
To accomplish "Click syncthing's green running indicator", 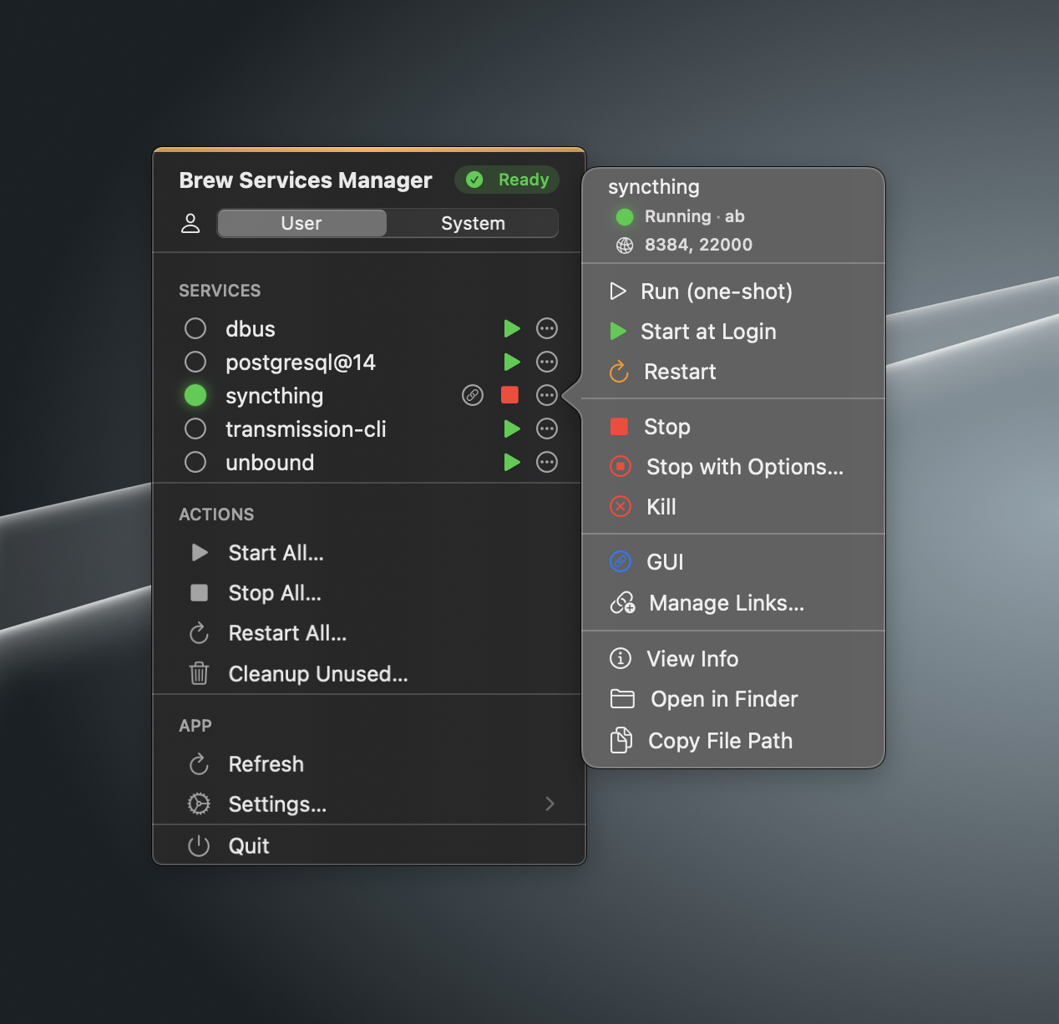I will [195, 395].
